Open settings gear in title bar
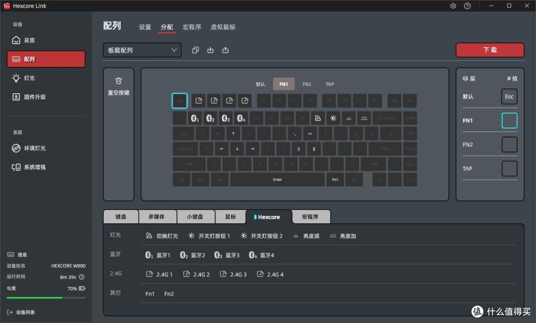 tap(453, 6)
